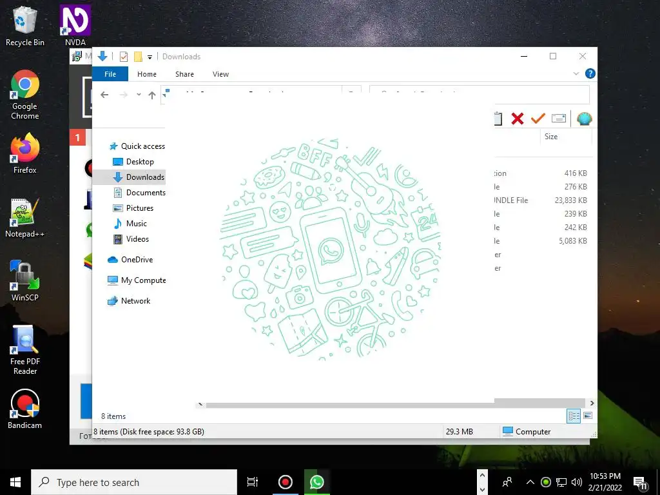This screenshot has height=495, width=660.
Task: Launch NVDA from desktop shortcut
Action: point(75,26)
